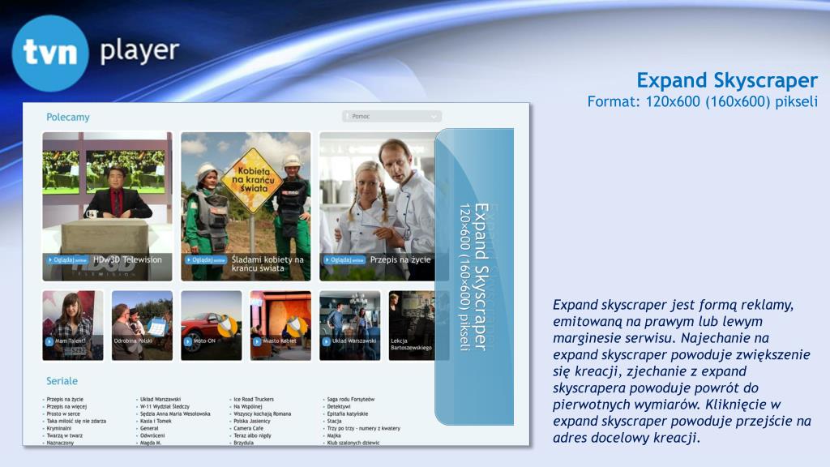Image resolution: width=830 pixels, height=467 pixels.
Task: Click the bell badge on Moto-ON tile
Action: point(228,326)
